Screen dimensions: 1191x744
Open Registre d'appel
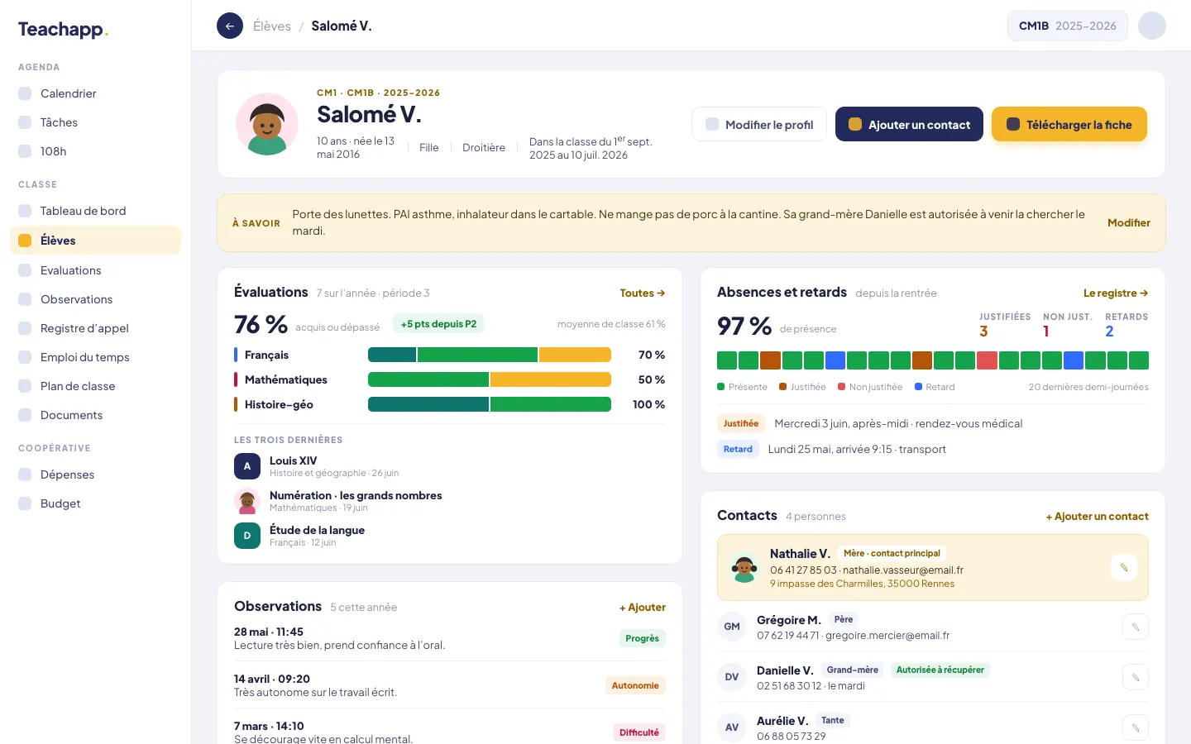[95, 328]
